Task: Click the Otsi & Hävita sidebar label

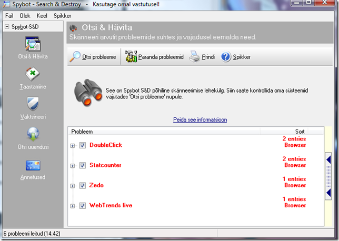Action: coord(33,56)
